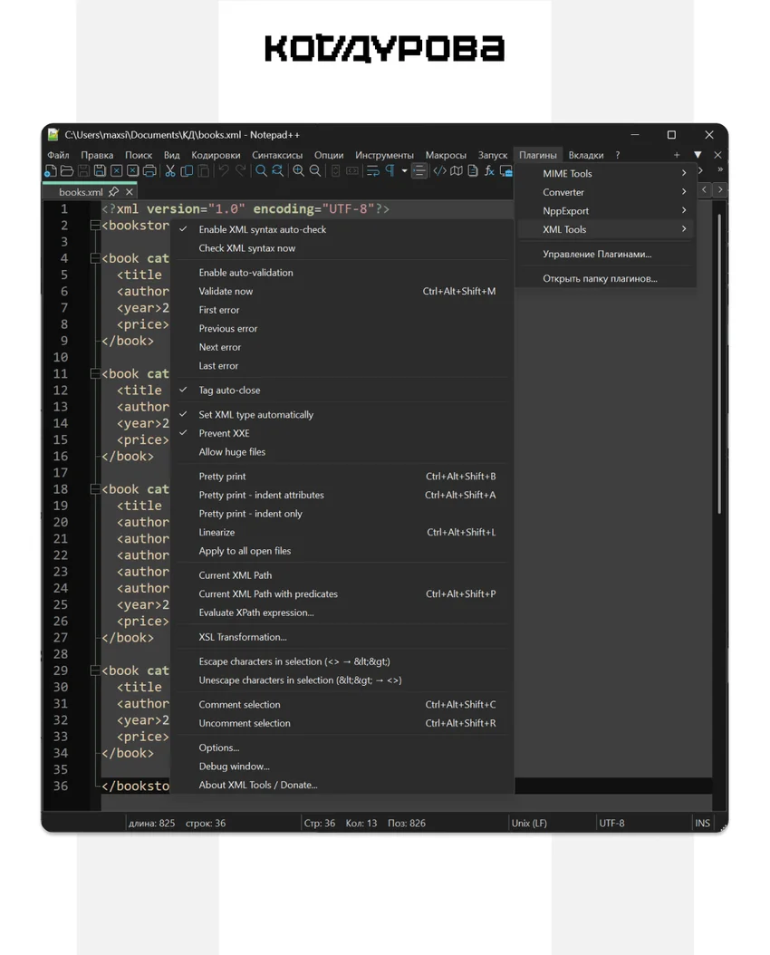Toggle the Indent guide toolbar icon
This screenshot has height=955, width=770.
coord(419,171)
